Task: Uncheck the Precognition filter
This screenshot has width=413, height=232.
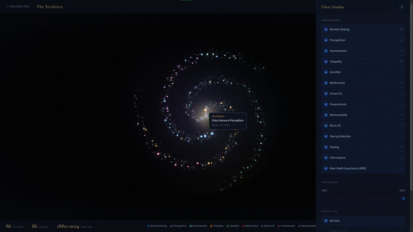Action: [x=326, y=40]
